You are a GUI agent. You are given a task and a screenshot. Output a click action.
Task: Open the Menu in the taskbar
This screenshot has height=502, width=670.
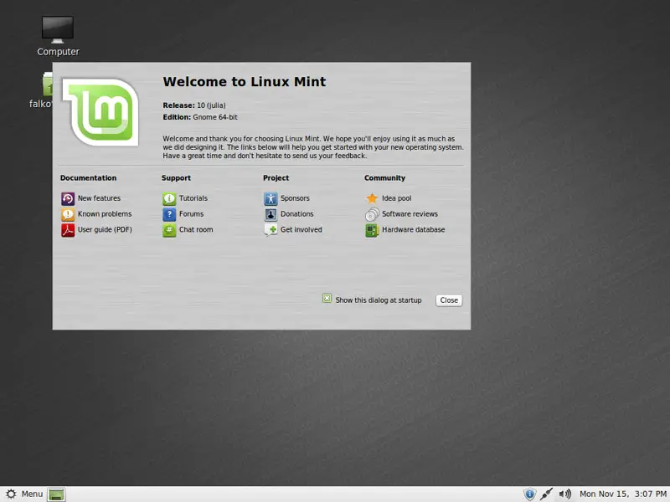coord(23,494)
